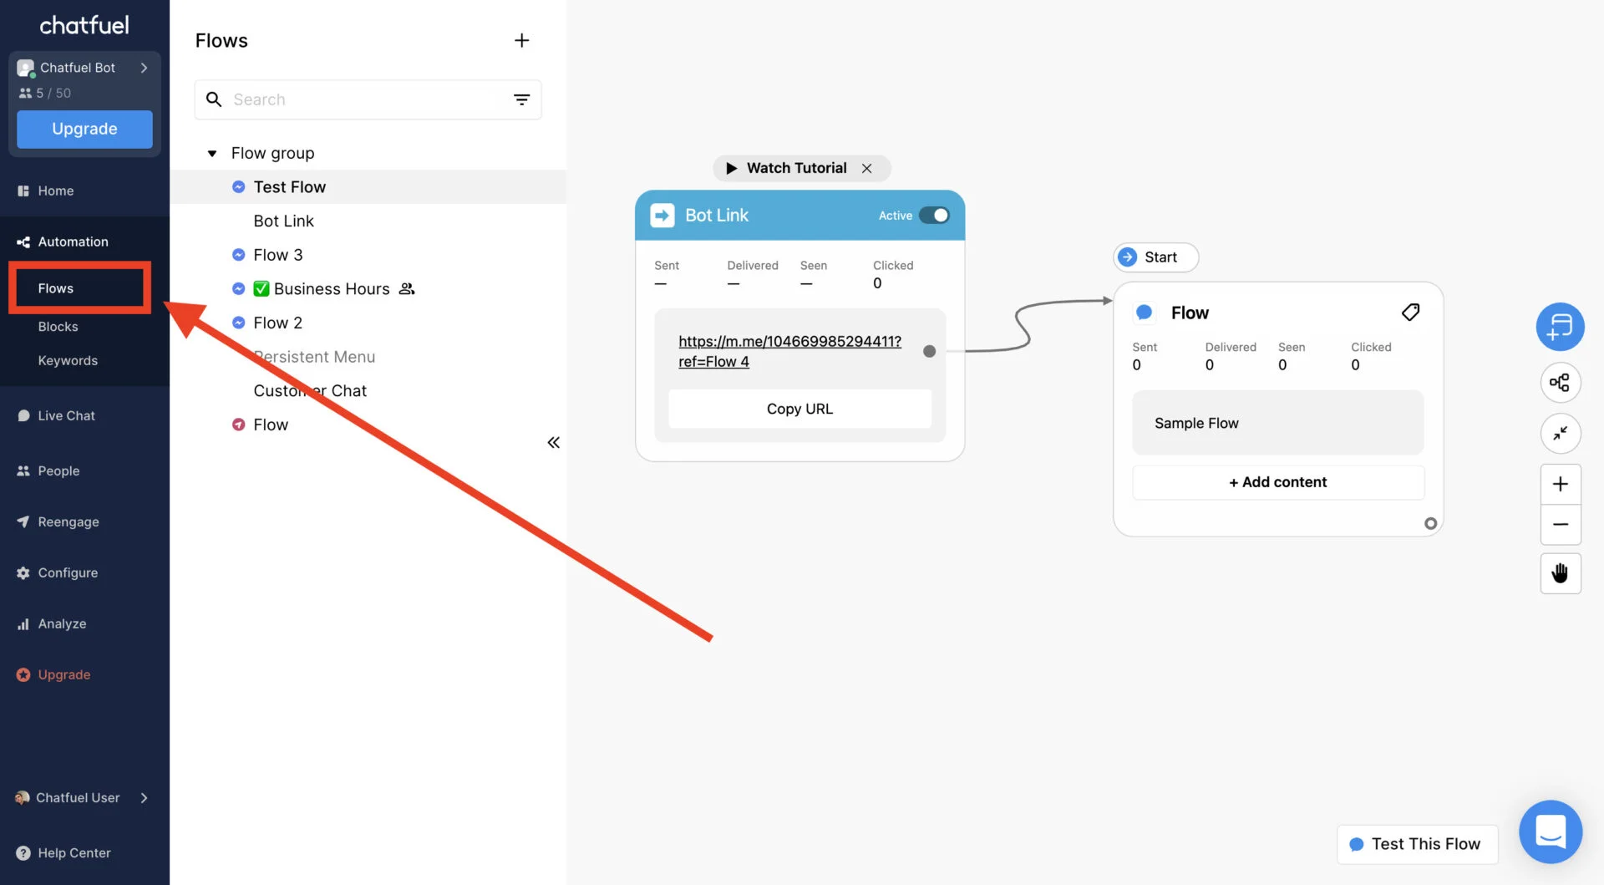Focus the flows Search field

(368, 99)
